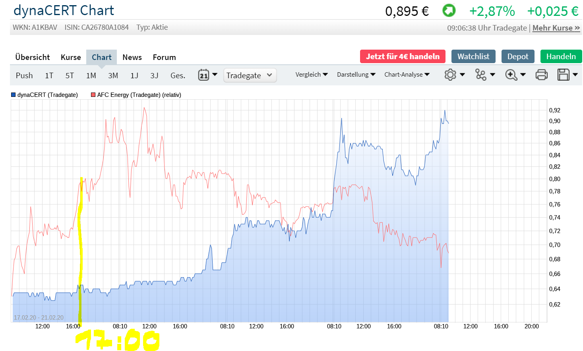Open the Tradegate exchange dropdown
This screenshot has height=351, width=583.
click(x=250, y=75)
